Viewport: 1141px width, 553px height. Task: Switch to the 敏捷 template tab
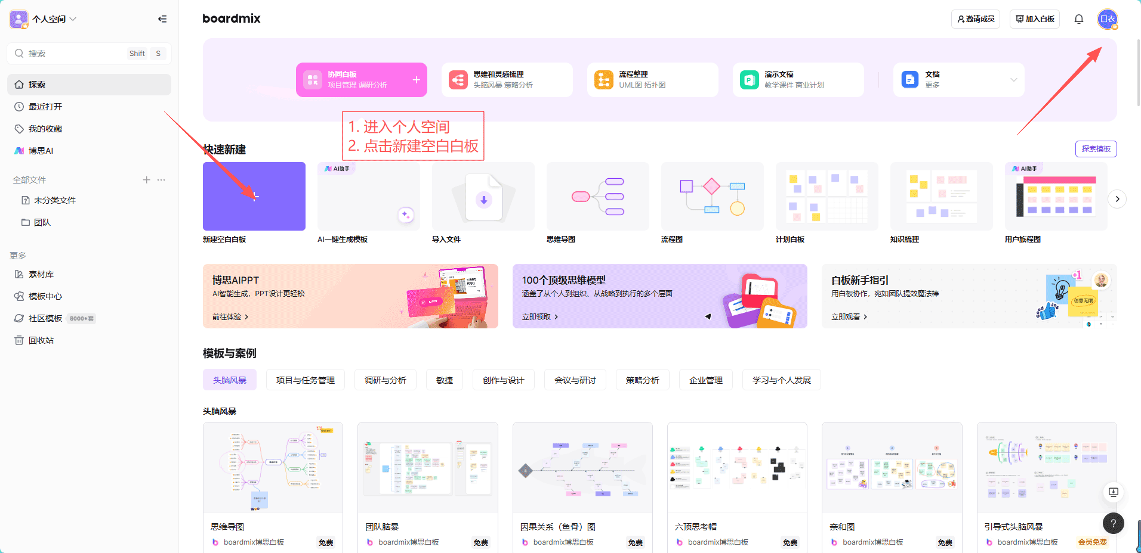click(444, 380)
